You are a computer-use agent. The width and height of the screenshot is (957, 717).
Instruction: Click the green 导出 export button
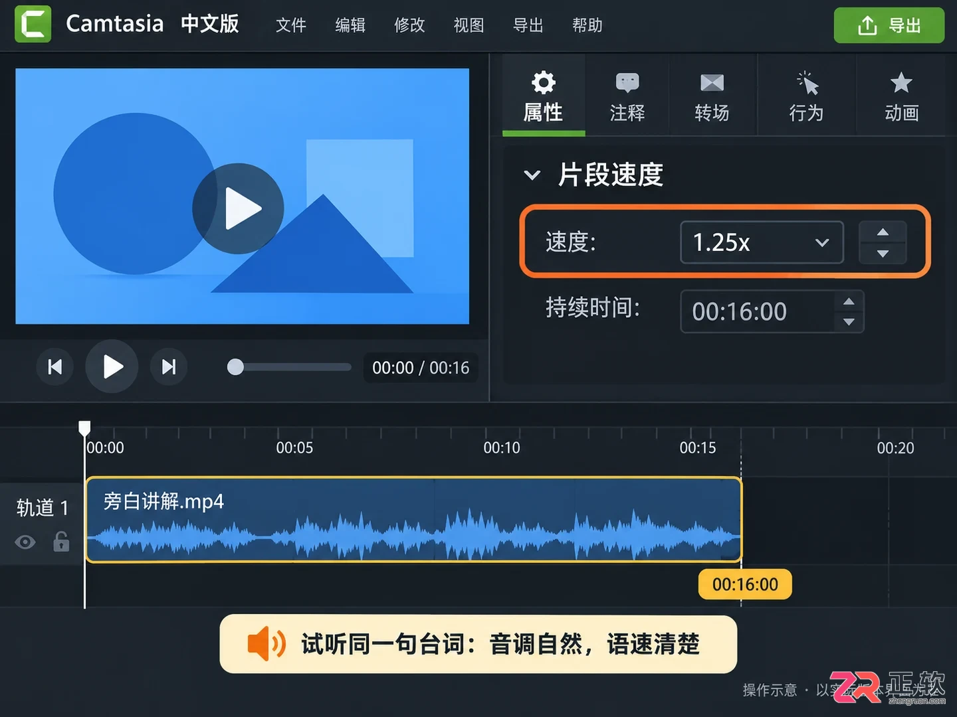click(x=889, y=25)
